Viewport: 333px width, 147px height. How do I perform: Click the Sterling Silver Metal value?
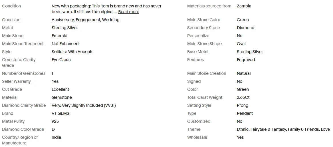pos(64,28)
